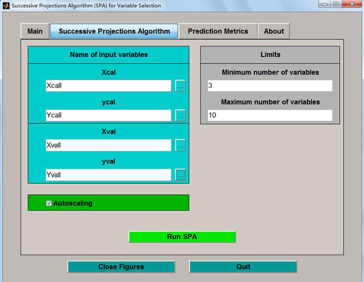Click the browse button next to Xval field
The image size is (364, 282).
180,145
